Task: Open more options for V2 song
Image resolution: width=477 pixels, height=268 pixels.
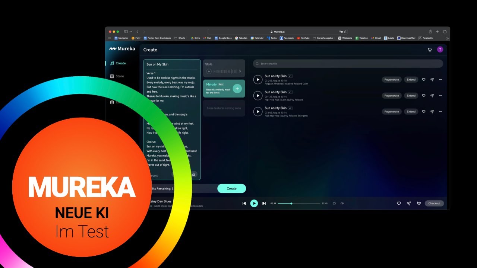Action: (440, 112)
